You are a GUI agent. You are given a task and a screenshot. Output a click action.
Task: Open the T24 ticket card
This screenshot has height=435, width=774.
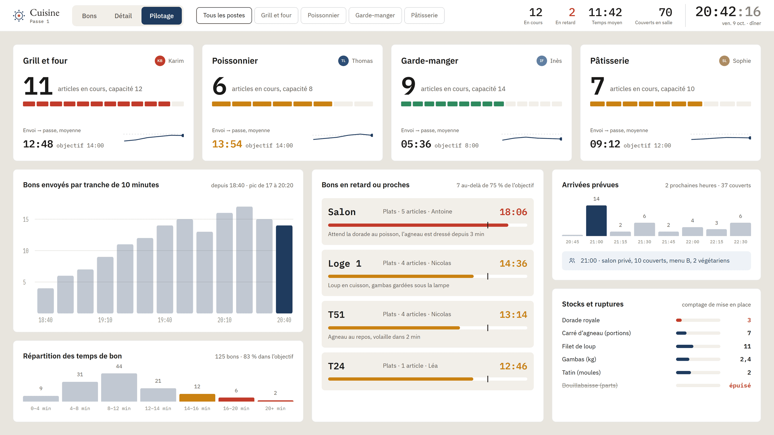pos(428,371)
